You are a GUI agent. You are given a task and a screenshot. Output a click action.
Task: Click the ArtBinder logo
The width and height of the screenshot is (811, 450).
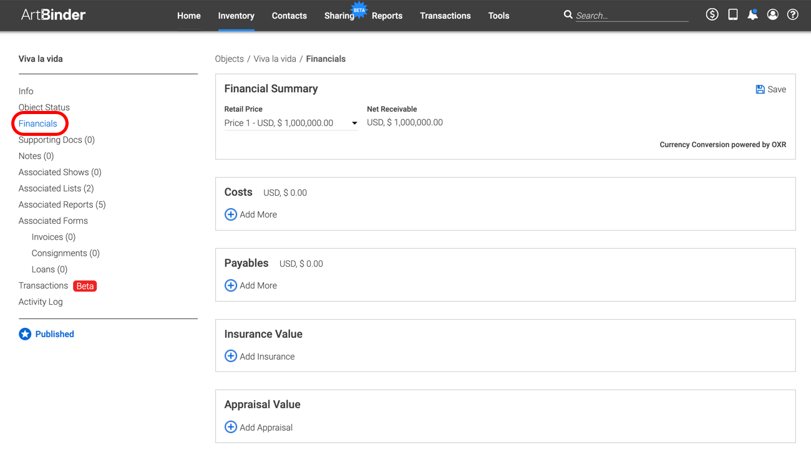[x=53, y=15]
